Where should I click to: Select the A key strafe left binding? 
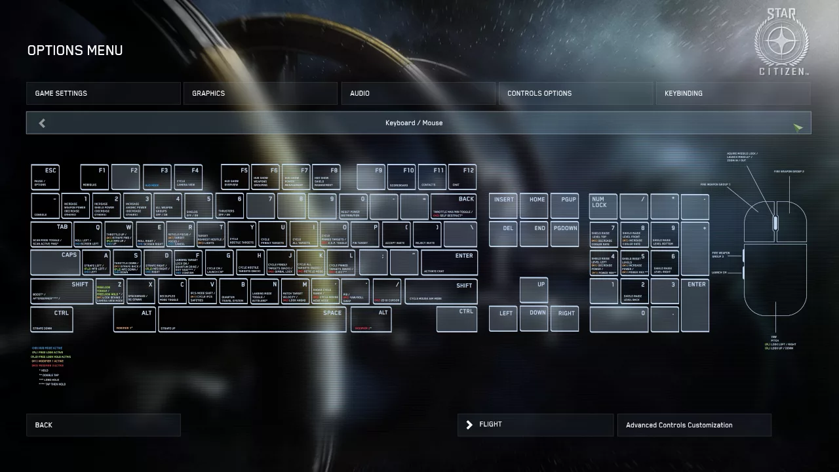click(96, 262)
